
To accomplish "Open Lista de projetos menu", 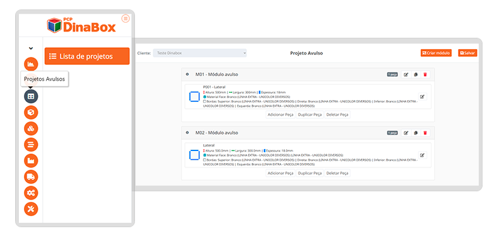I will pos(87,56).
